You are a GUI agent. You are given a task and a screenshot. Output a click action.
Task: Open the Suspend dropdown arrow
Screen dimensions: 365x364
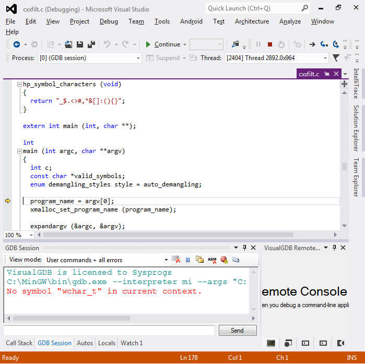pyautogui.click(x=184, y=58)
